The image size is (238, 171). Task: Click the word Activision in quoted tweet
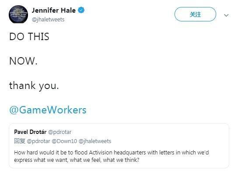[x=101, y=152]
